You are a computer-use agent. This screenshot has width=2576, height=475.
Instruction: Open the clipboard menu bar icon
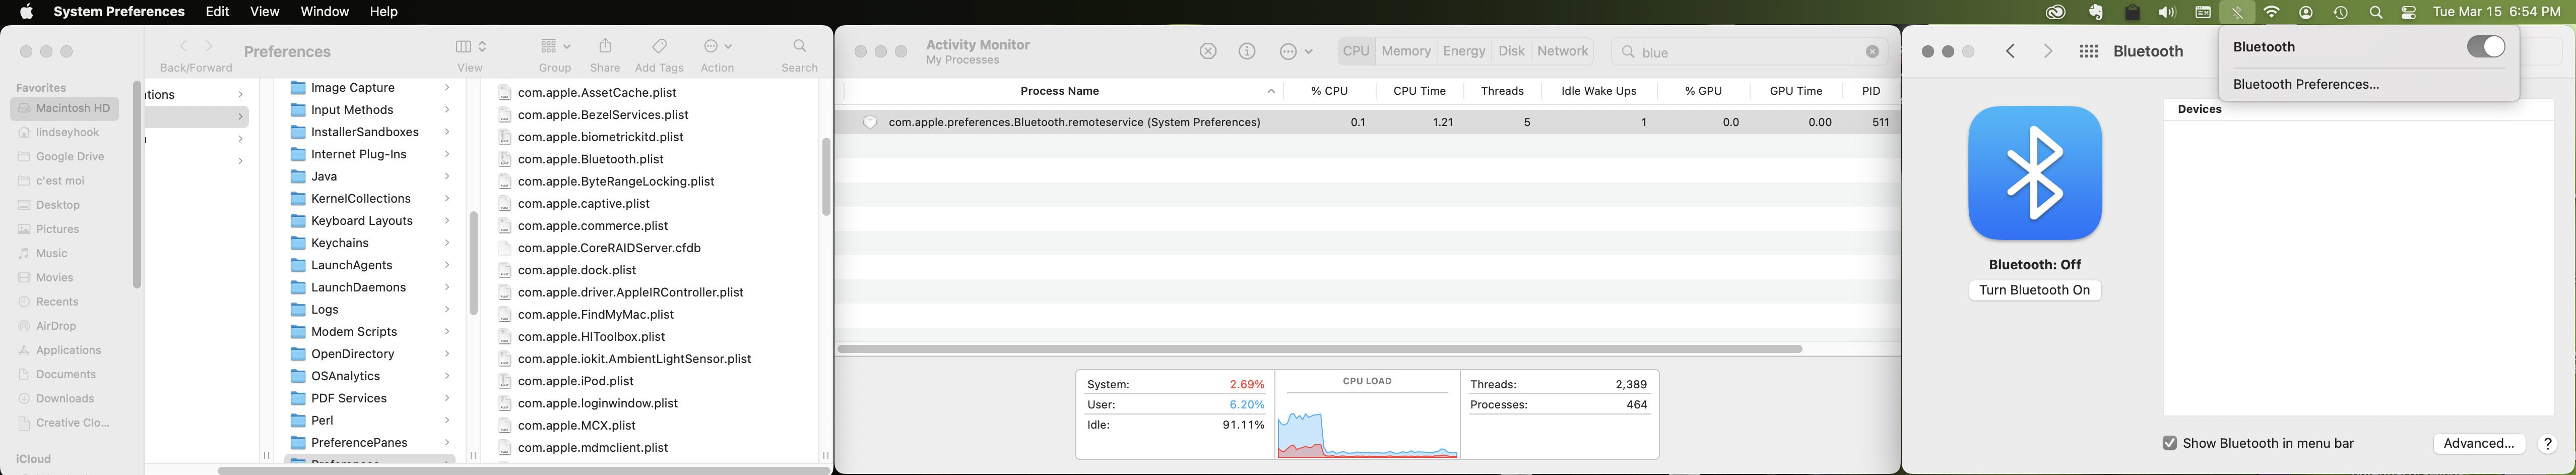pos(2132,13)
